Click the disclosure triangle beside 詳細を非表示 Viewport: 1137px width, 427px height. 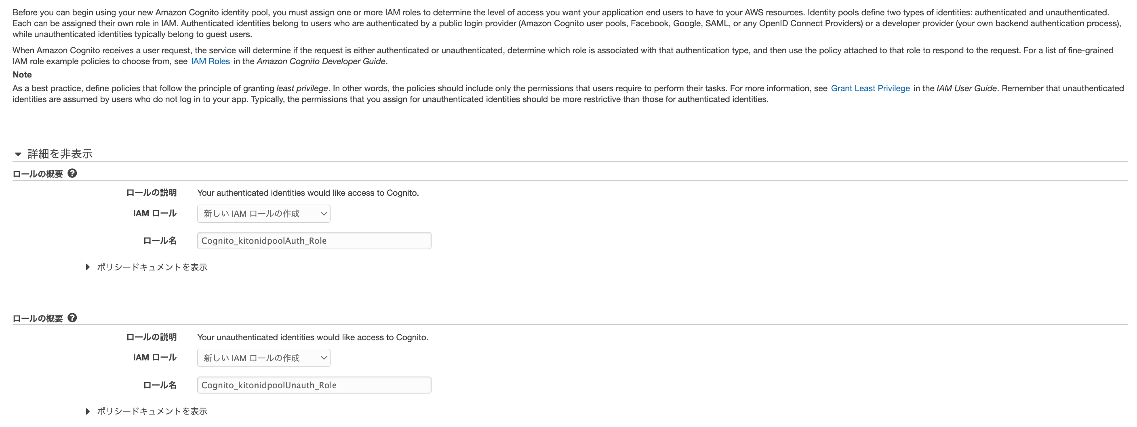coord(18,154)
